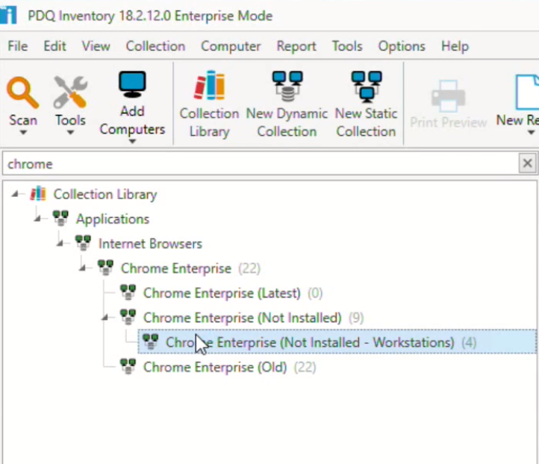Open the View menu
539x464 pixels.
pos(96,46)
